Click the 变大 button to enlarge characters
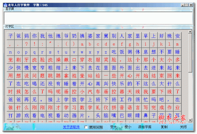Screen dimensions: 197x134 point(113,127)
